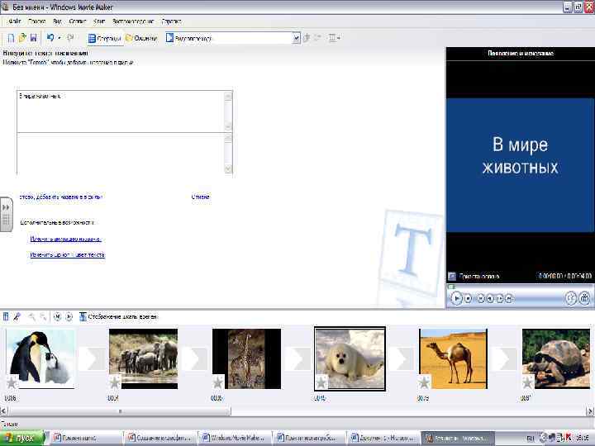Click the Set Audio Levels storyboard icon

coord(6,316)
